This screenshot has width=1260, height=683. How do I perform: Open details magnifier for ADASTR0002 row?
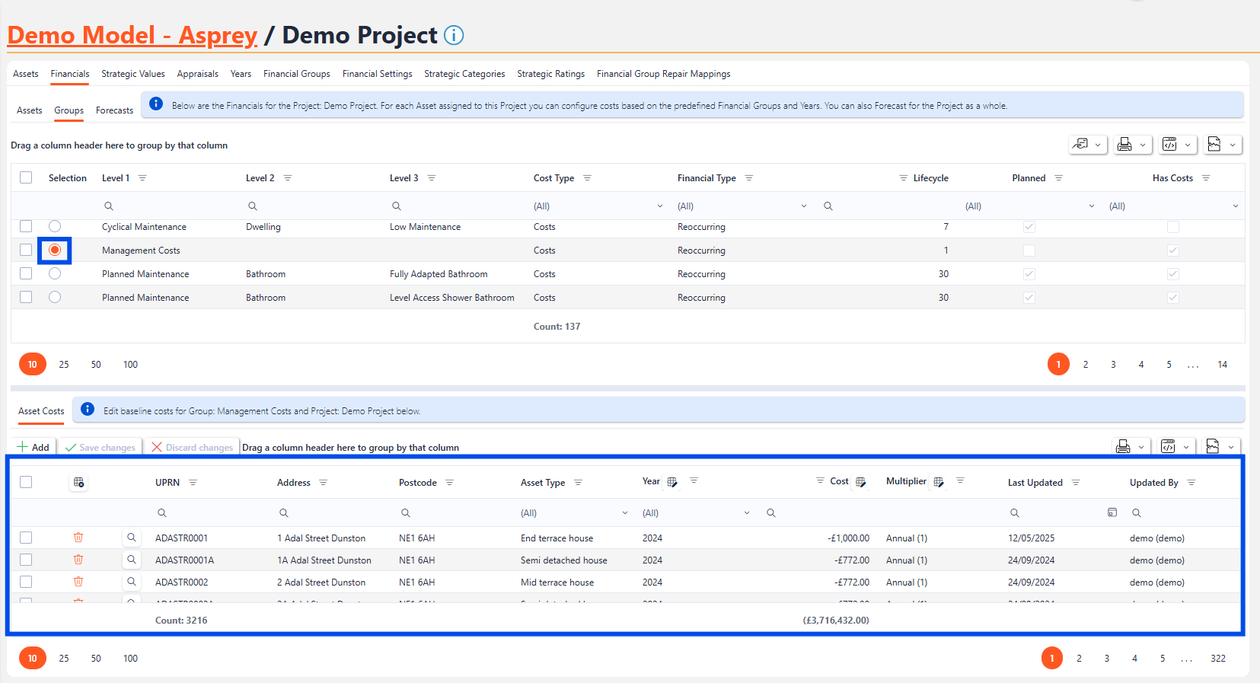(x=132, y=582)
